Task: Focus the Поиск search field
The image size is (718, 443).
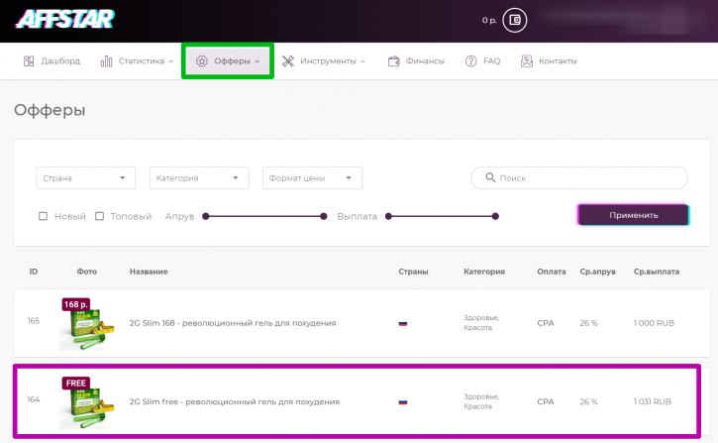Action: (x=579, y=177)
